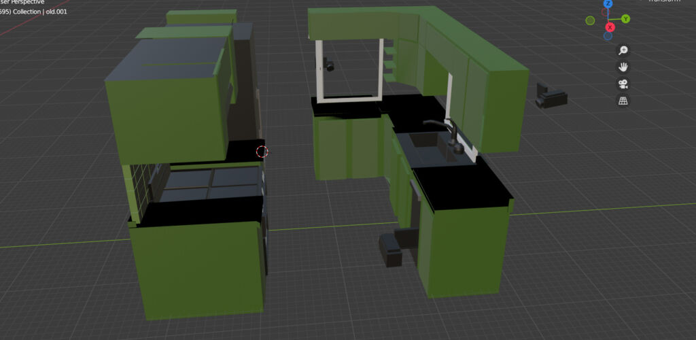Click the negative X axis hollow red circle

tap(604, 12)
